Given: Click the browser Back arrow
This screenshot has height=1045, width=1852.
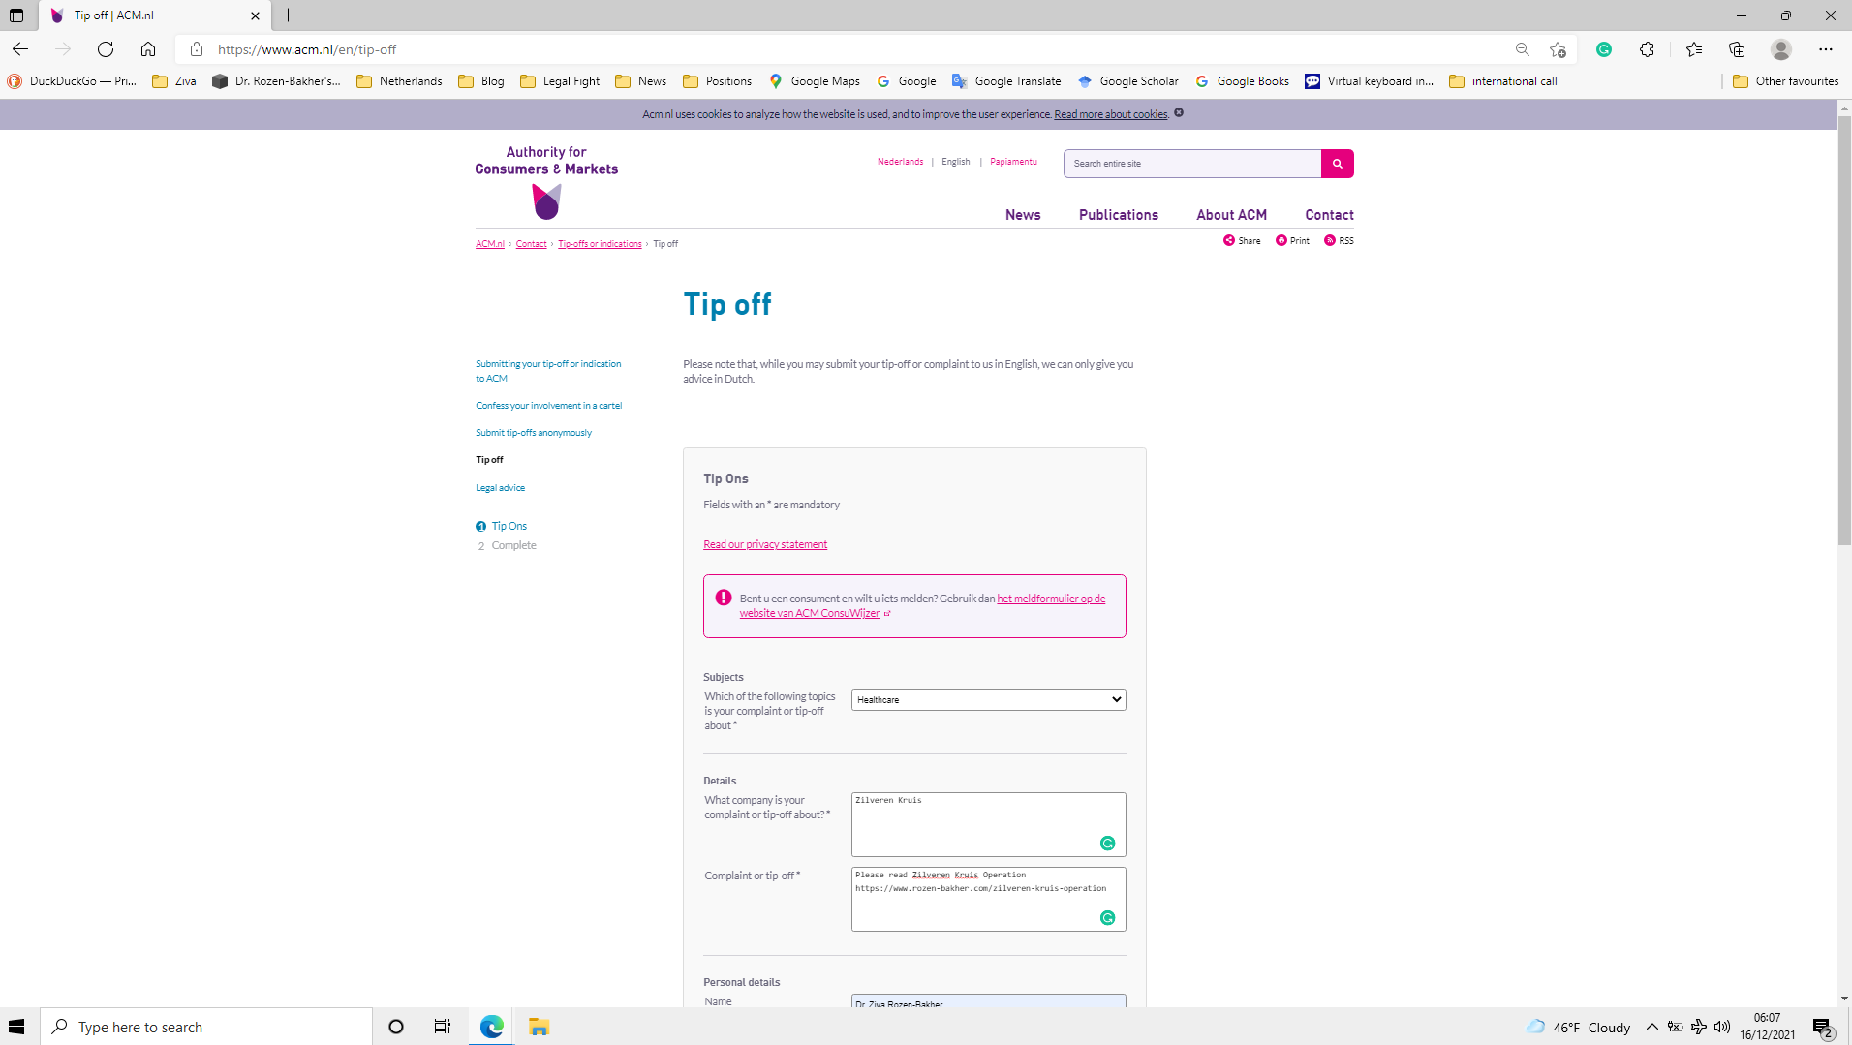Looking at the screenshot, I should pyautogui.click(x=20, y=49).
